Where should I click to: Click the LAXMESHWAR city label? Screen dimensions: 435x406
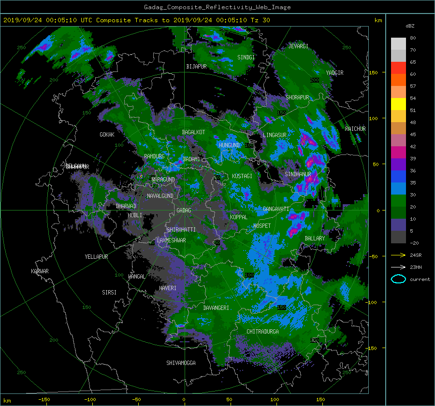click(x=171, y=240)
